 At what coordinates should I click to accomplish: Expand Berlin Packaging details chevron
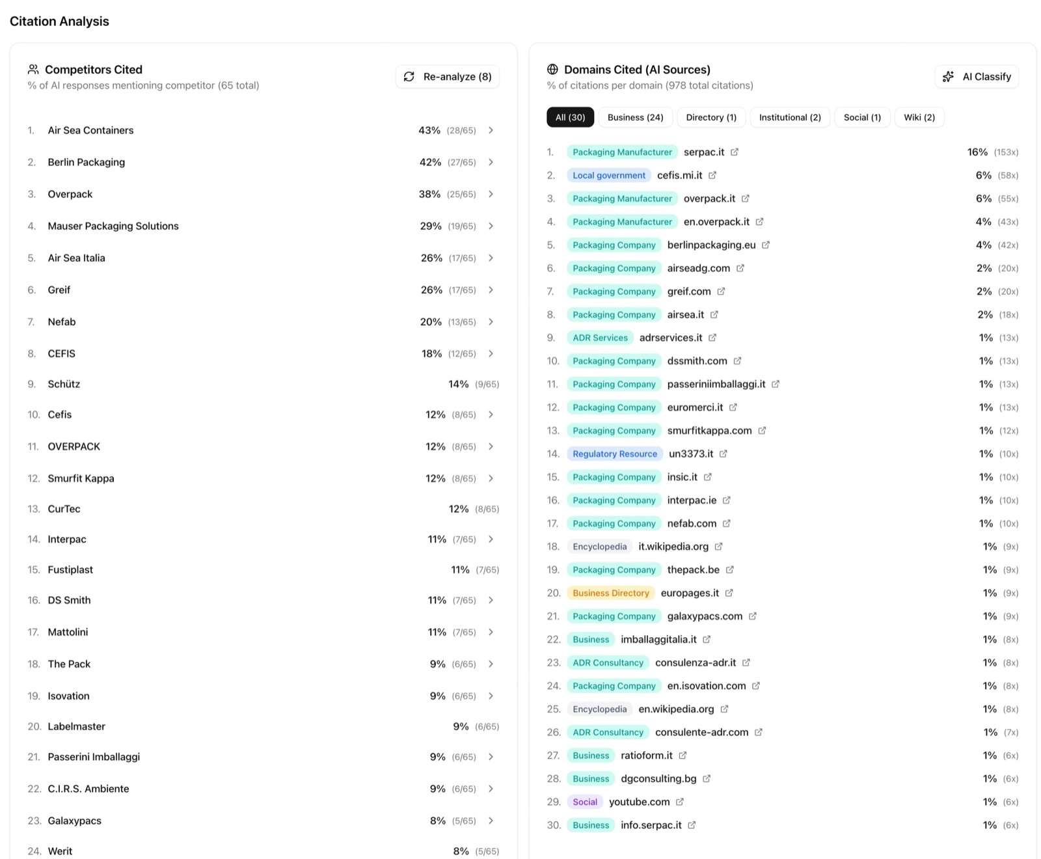tap(491, 162)
